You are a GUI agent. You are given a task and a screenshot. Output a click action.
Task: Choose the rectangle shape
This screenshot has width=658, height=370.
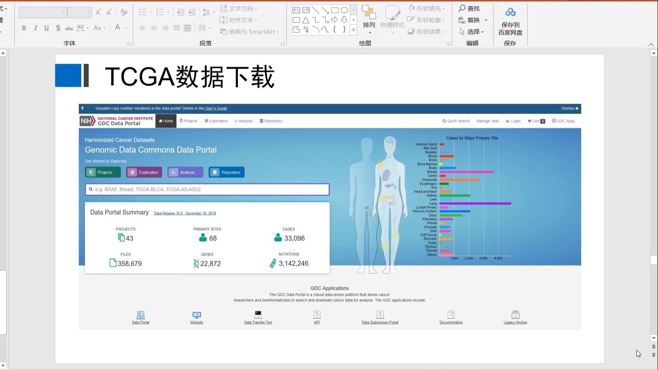click(335, 10)
